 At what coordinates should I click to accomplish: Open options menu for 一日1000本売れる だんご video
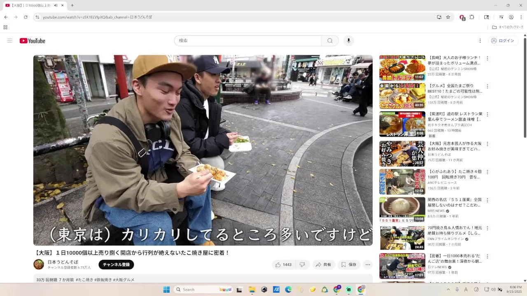coord(487,256)
